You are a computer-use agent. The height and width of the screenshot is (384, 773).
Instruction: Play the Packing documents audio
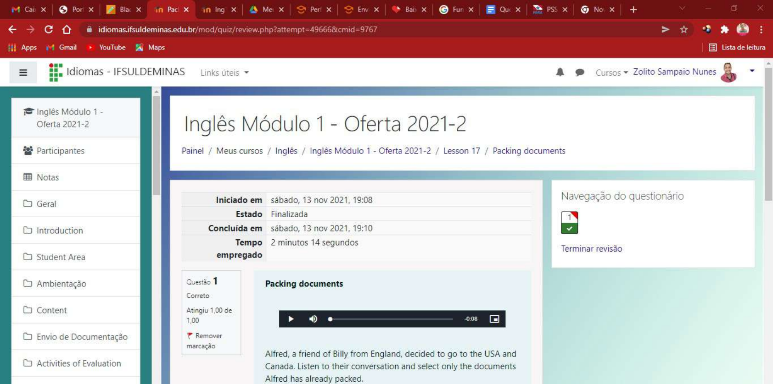click(291, 319)
